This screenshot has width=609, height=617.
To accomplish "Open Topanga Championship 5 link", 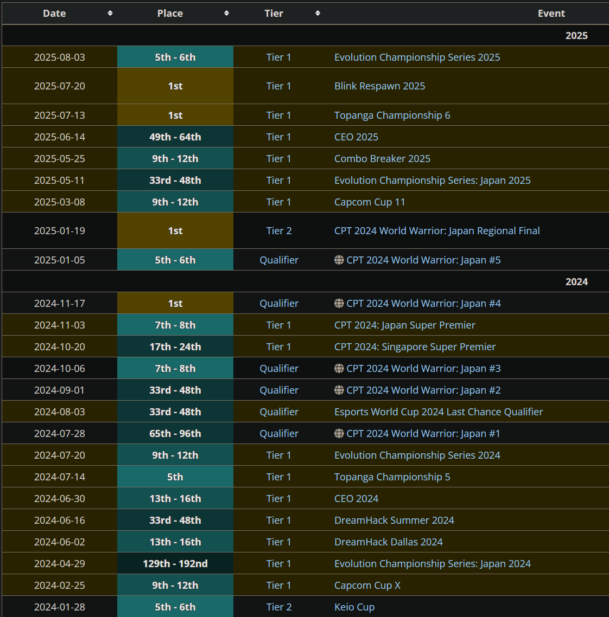I will tap(392, 477).
